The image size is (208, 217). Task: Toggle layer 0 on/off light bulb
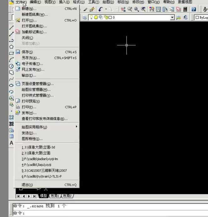pos(91,17)
